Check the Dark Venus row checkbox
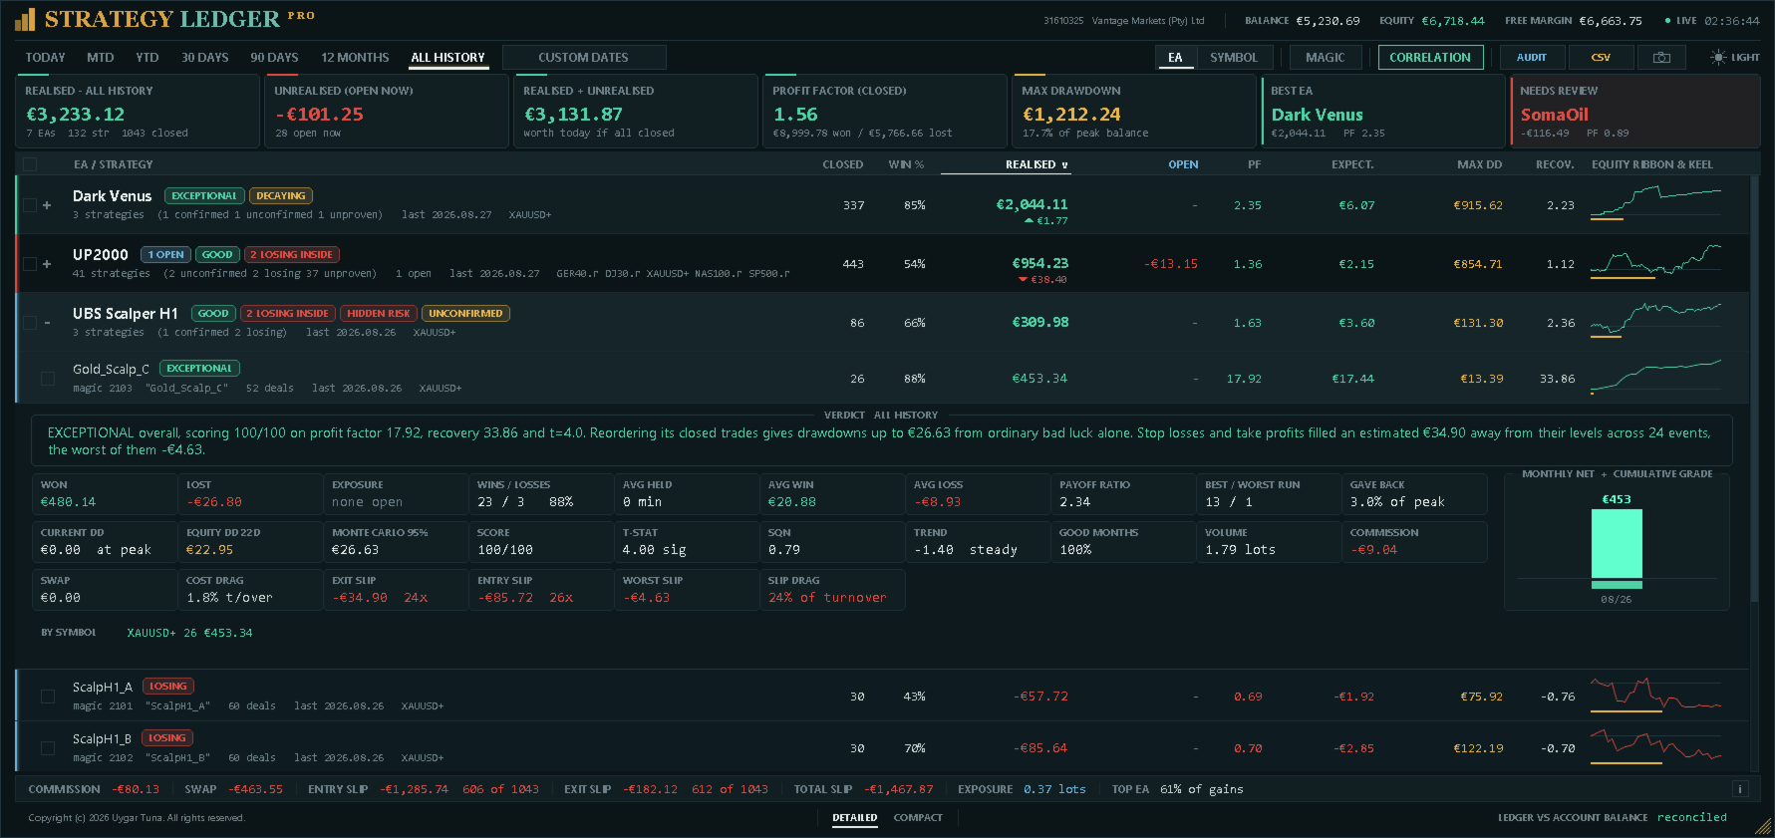 coord(30,205)
